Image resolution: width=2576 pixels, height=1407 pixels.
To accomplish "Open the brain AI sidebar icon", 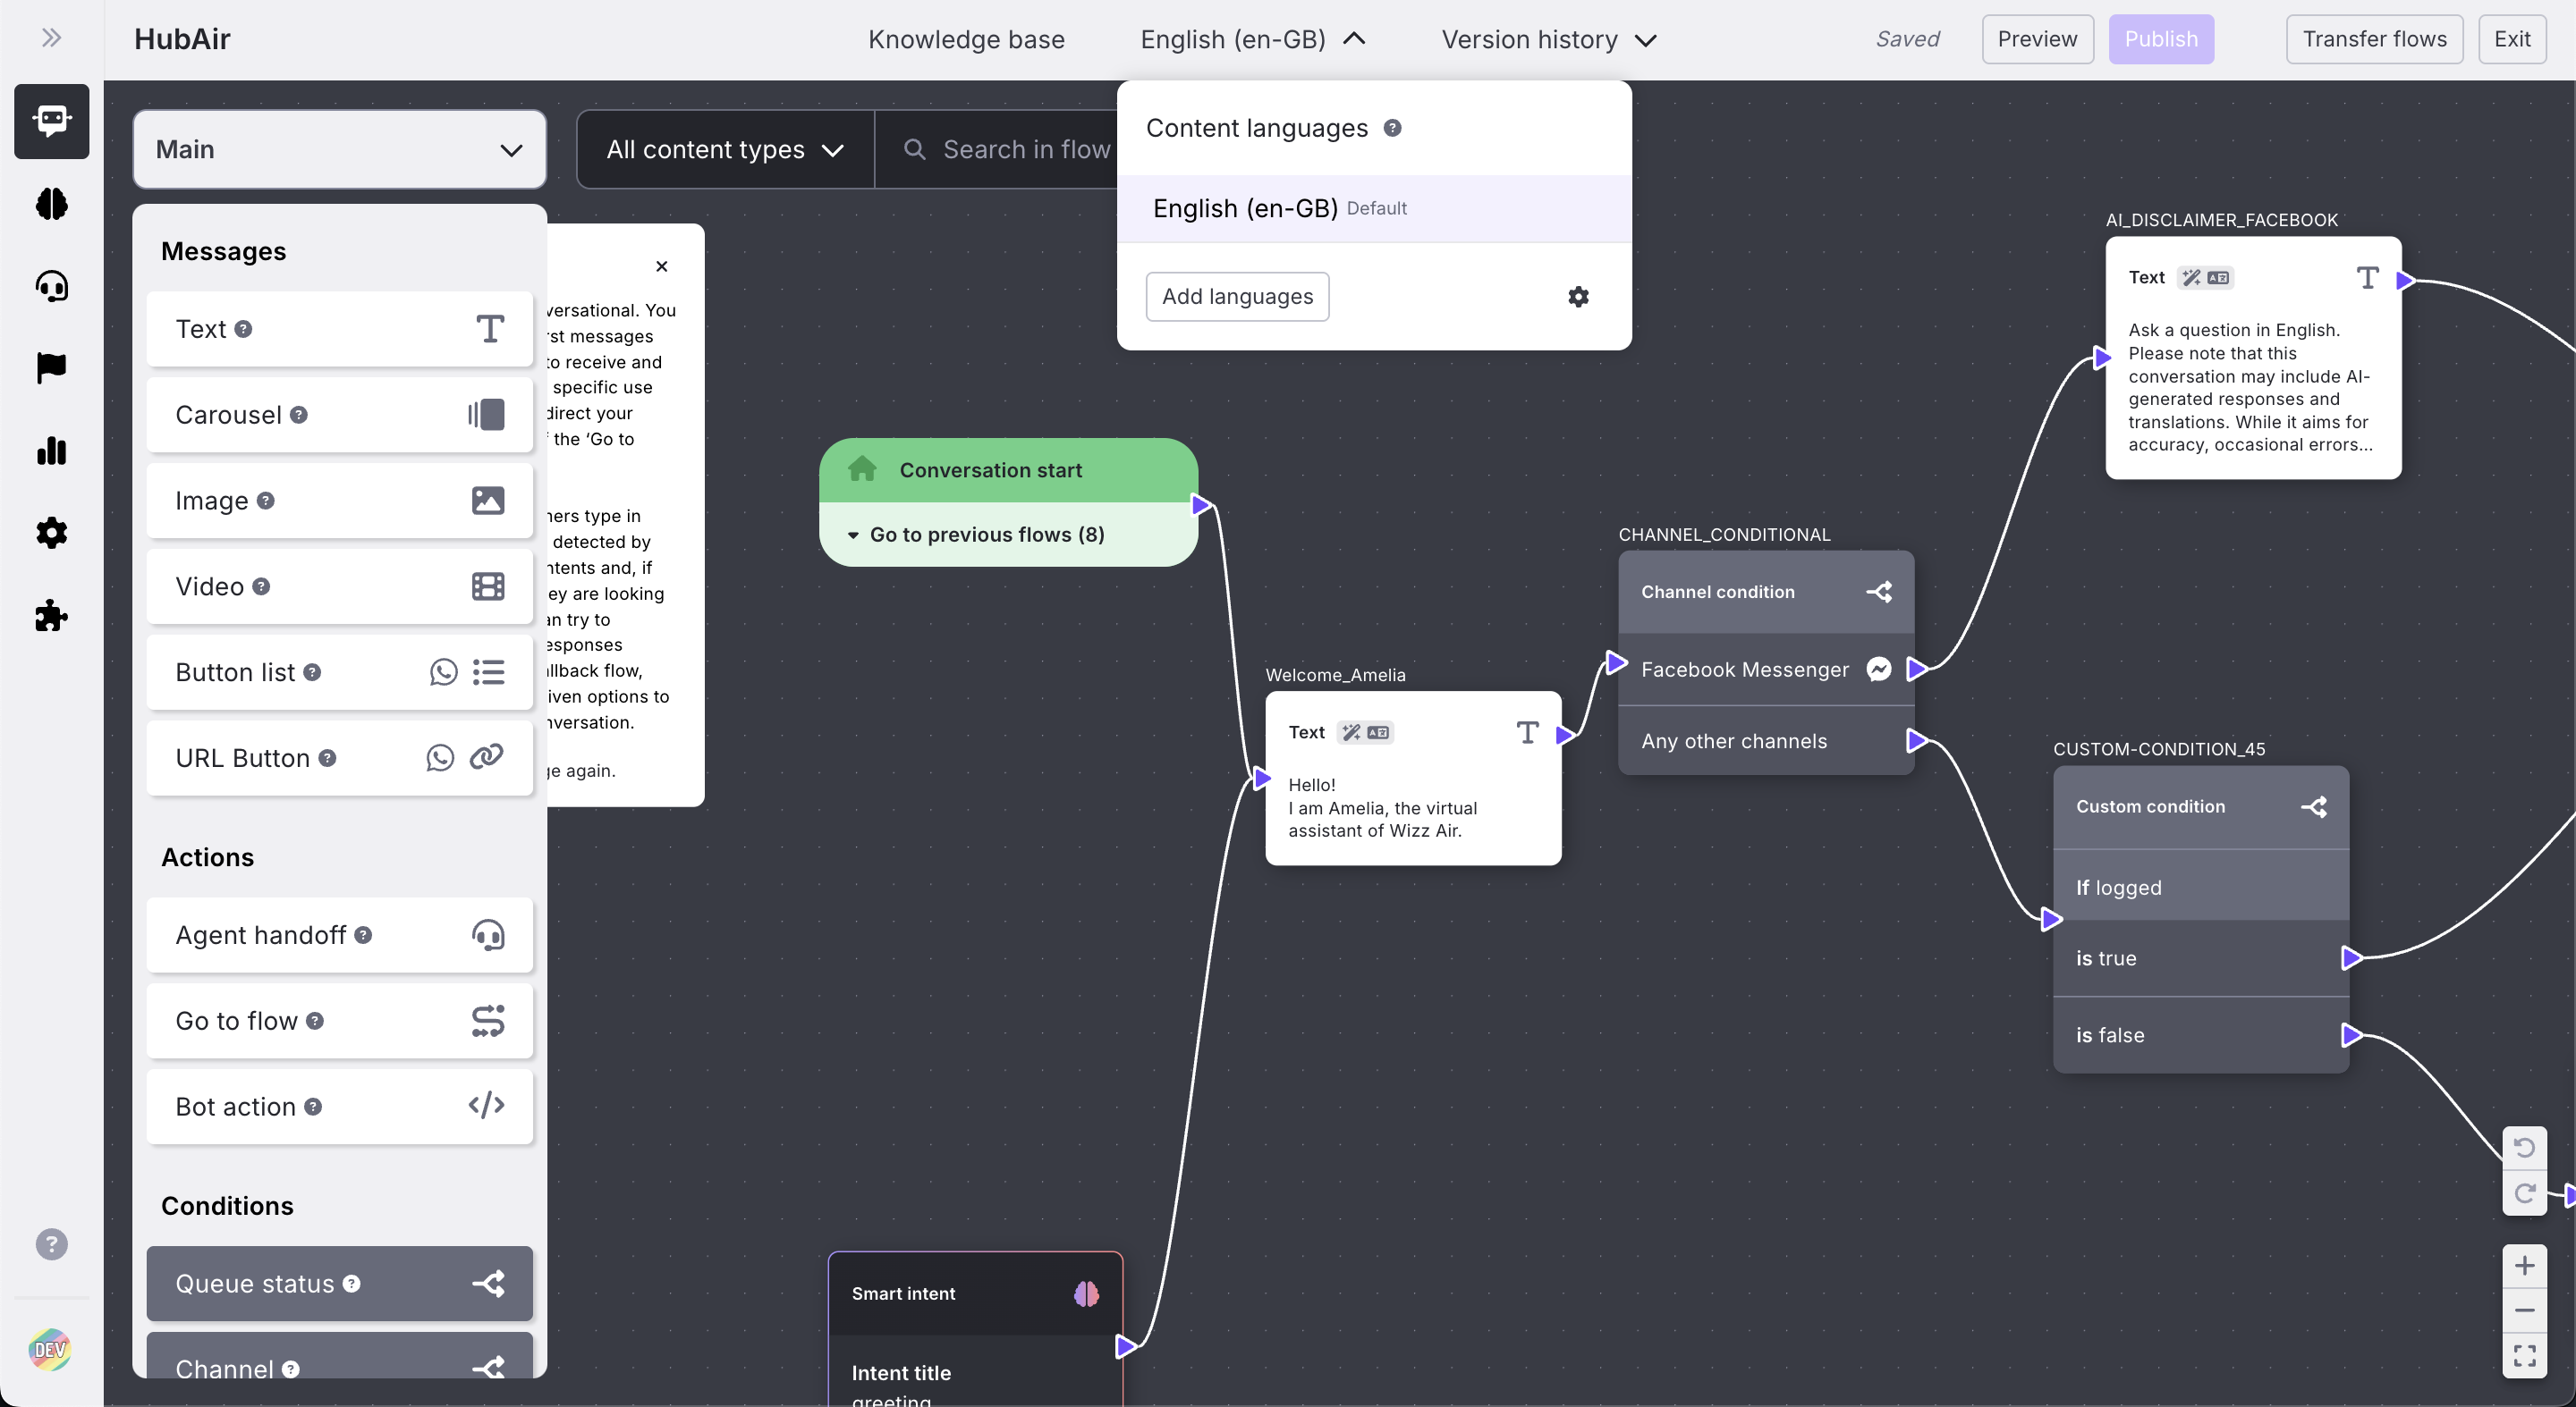I will click(x=51, y=204).
